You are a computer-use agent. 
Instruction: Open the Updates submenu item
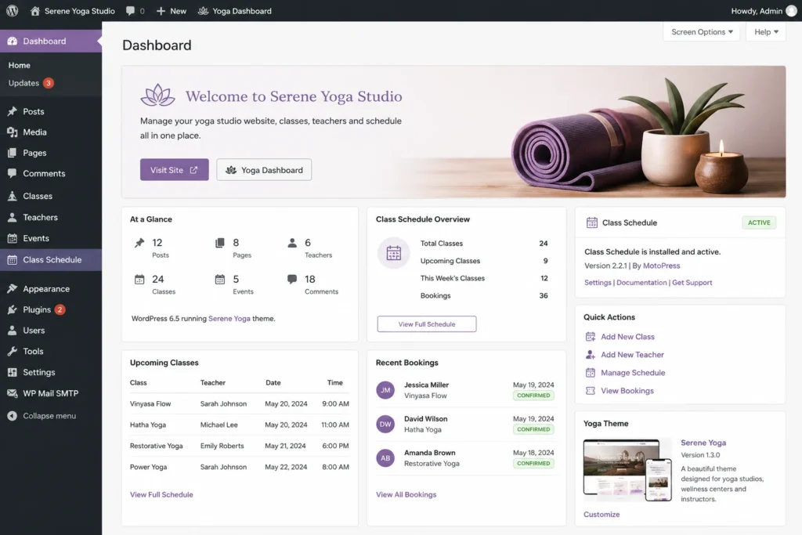tap(31, 83)
